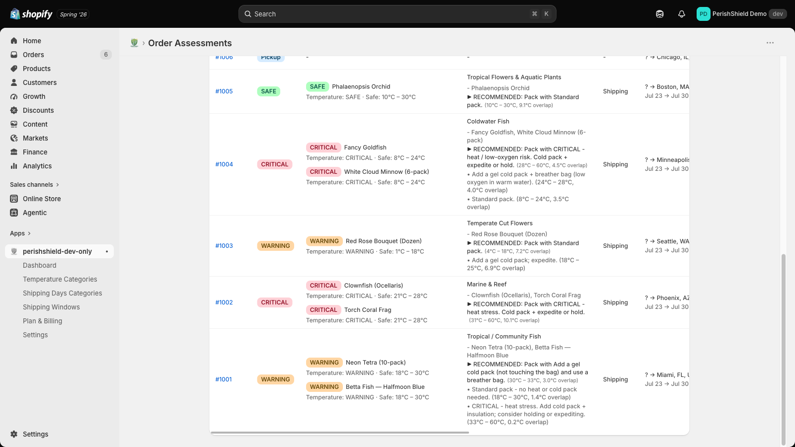This screenshot has height=447, width=795.
Task: Click Neon Tetra (10-pack) product name
Action: (376, 363)
